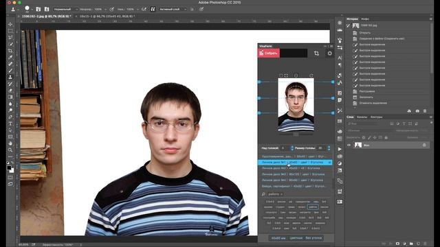Select the Clone Stamp tool
The width and height of the screenshot is (440, 247).
(10, 77)
